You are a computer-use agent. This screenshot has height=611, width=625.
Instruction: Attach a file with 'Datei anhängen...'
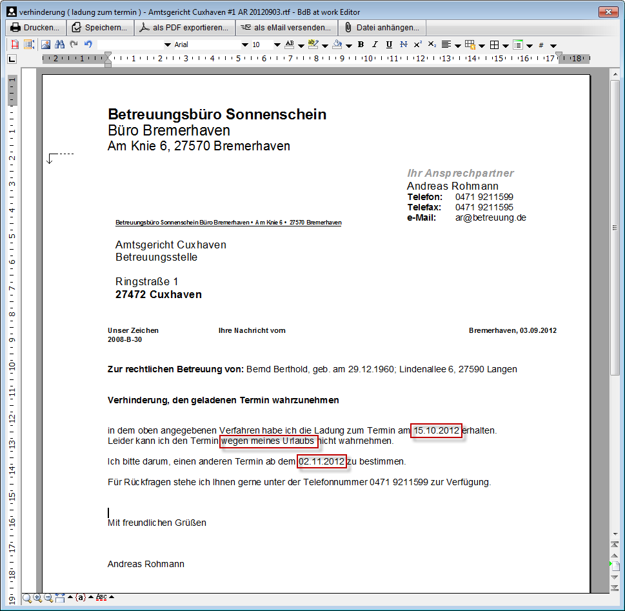(382, 28)
